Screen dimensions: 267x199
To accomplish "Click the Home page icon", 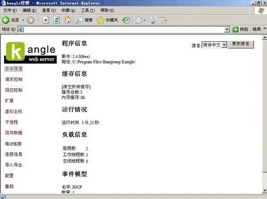I will click(x=67, y=20).
